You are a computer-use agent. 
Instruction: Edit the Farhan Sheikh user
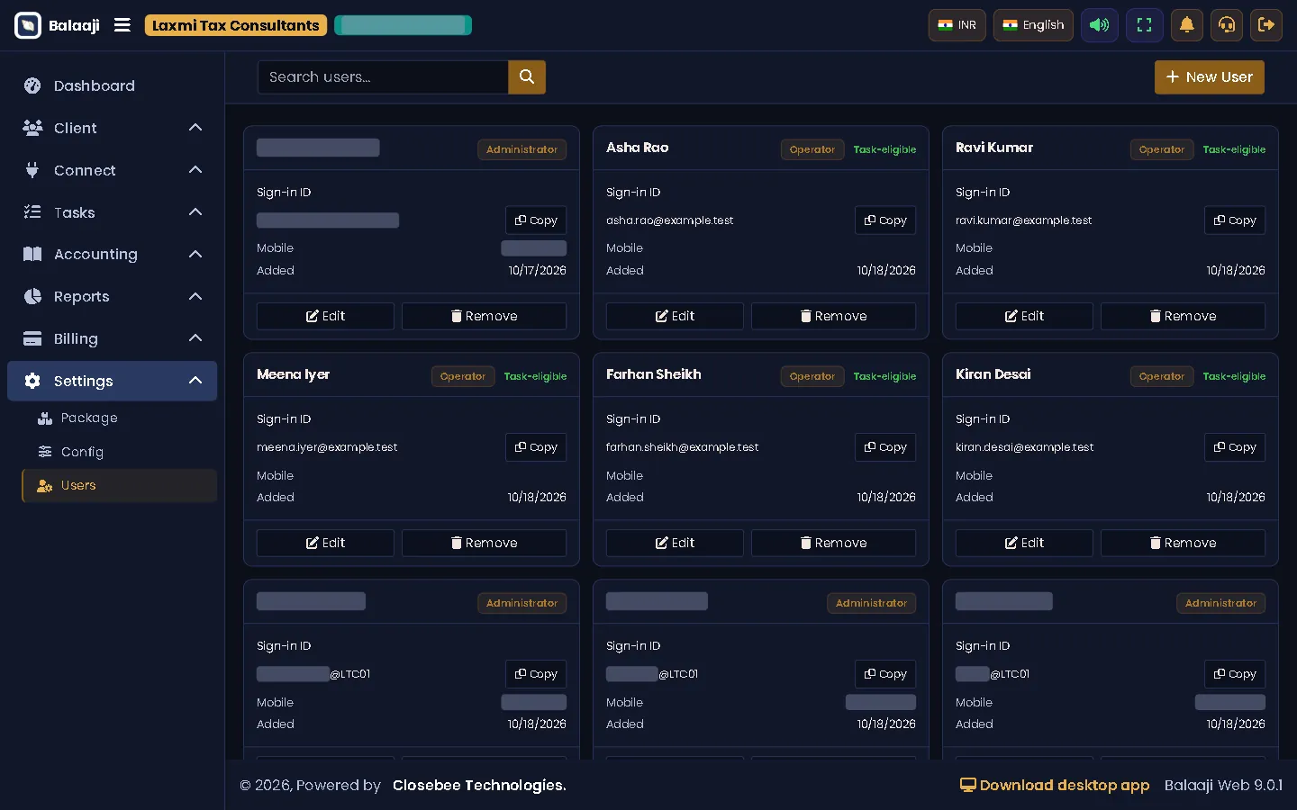click(675, 543)
